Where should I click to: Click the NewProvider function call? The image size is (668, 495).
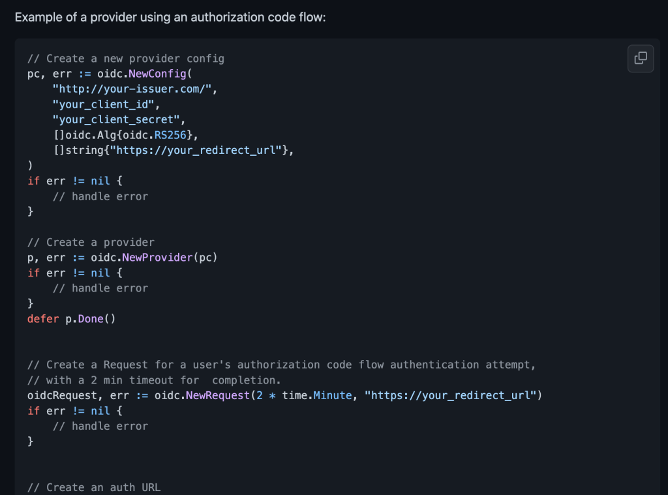click(158, 258)
